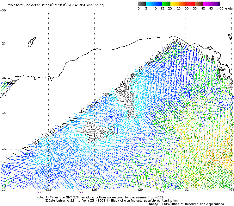Select the green 15-20 knots legend swatch
Image resolution: width=234 pixels, height=206 pixels.
[166, 4]
